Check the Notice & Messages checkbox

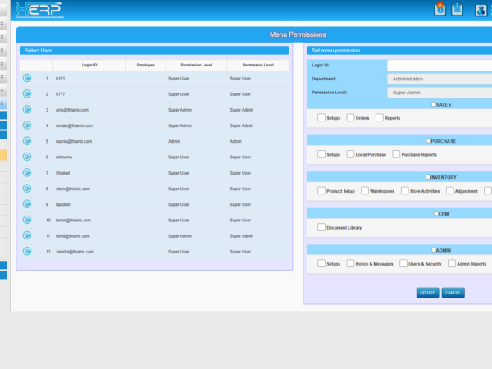click(350, 263)
